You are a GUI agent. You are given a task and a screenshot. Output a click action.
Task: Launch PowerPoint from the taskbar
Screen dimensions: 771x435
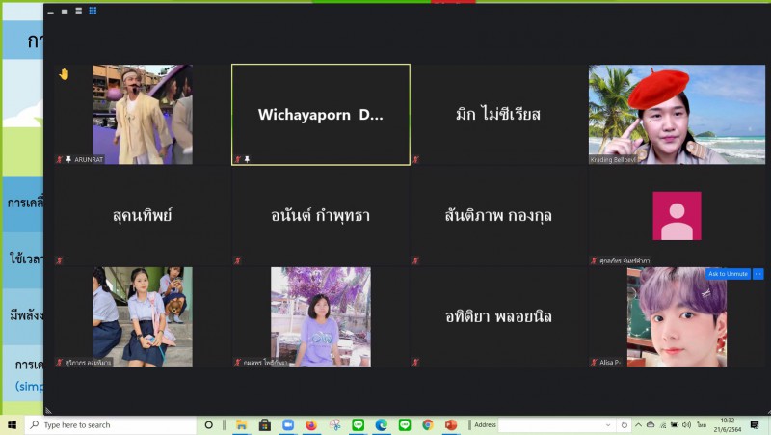click(450, 424)
